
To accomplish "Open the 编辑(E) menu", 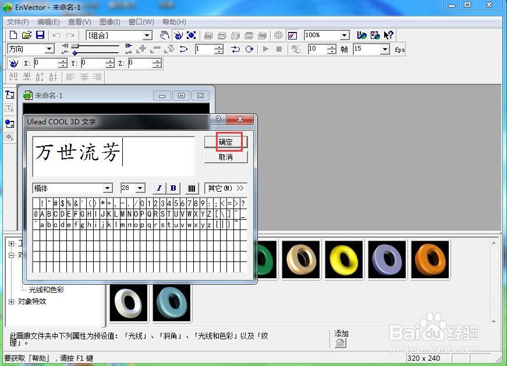I will coord(48,22).
